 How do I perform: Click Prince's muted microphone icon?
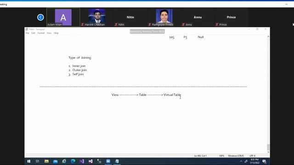pos(217,24)
